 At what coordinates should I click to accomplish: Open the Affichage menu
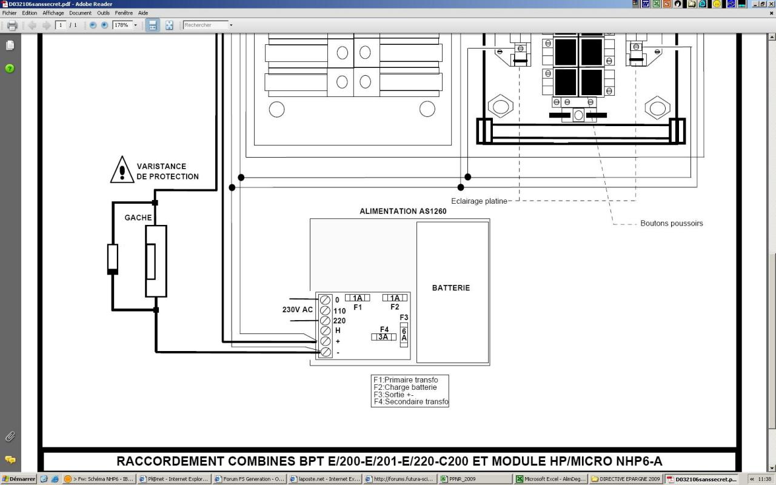(53, 13)
